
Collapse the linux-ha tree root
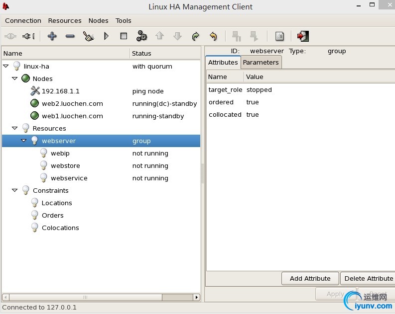[x=6, y=66]
